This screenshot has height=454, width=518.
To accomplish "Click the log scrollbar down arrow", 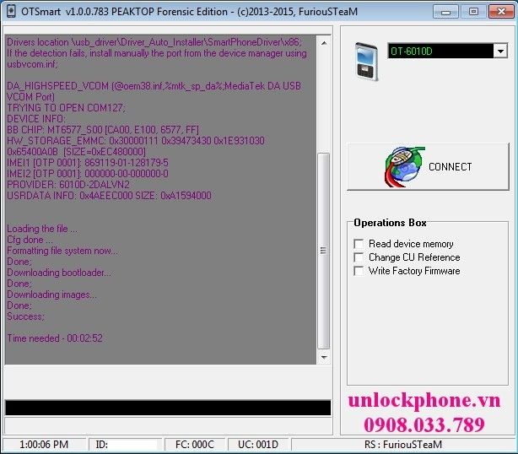I will click(324, 359).
